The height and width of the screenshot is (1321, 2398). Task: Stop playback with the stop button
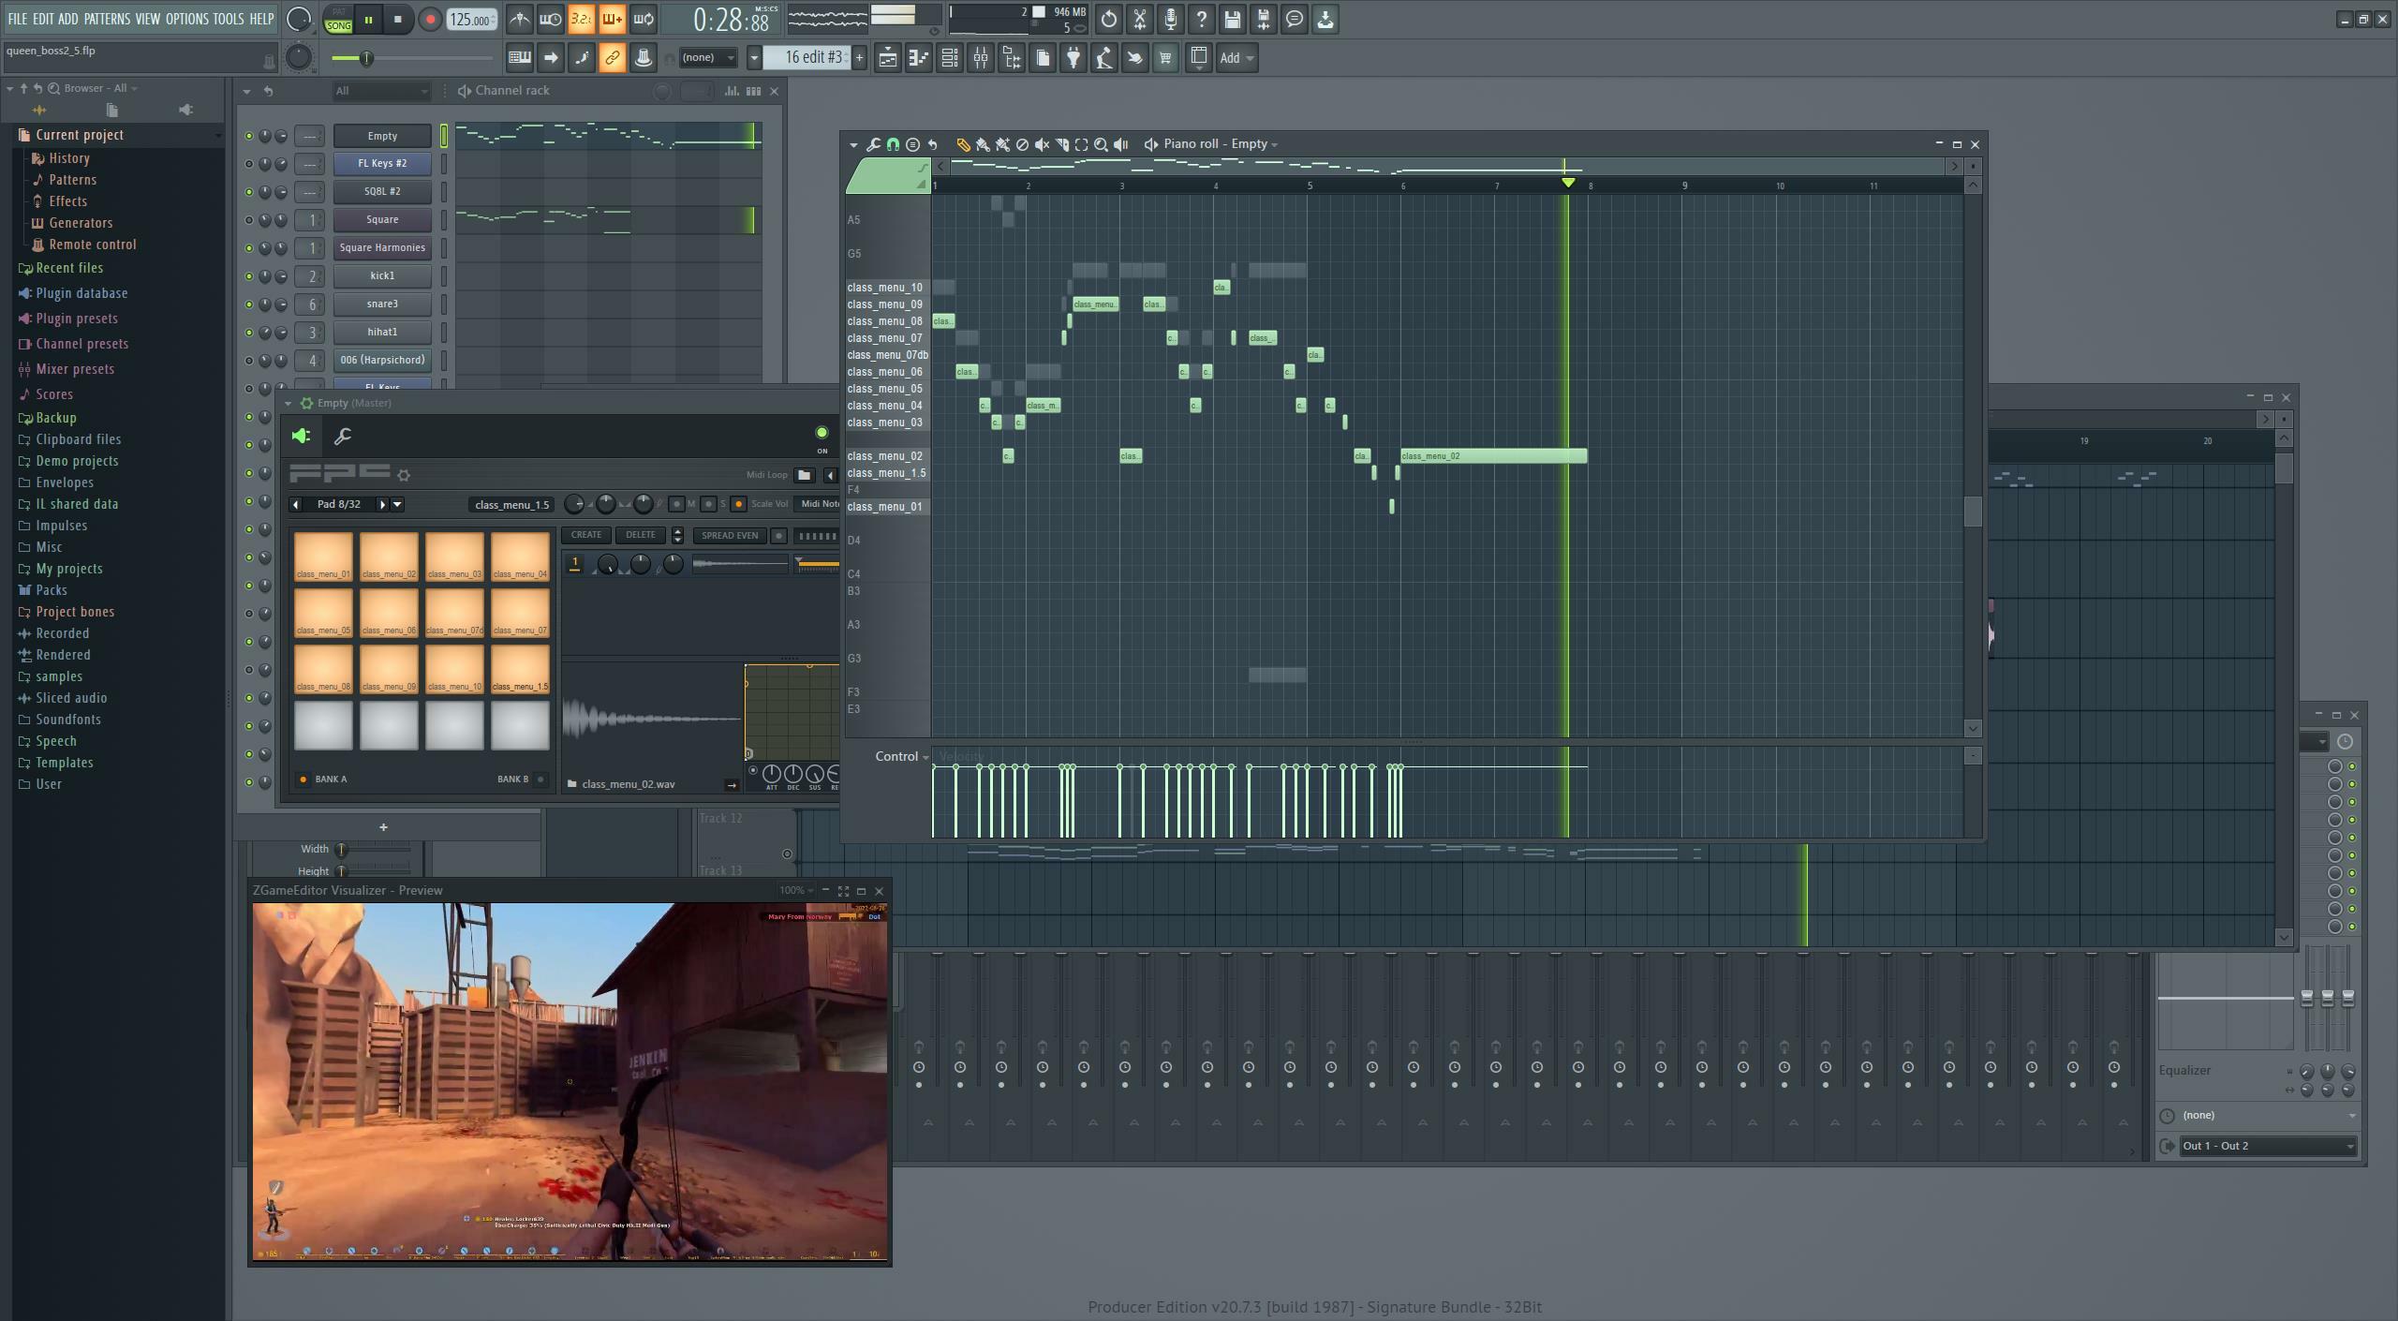[x=398, y=20]
